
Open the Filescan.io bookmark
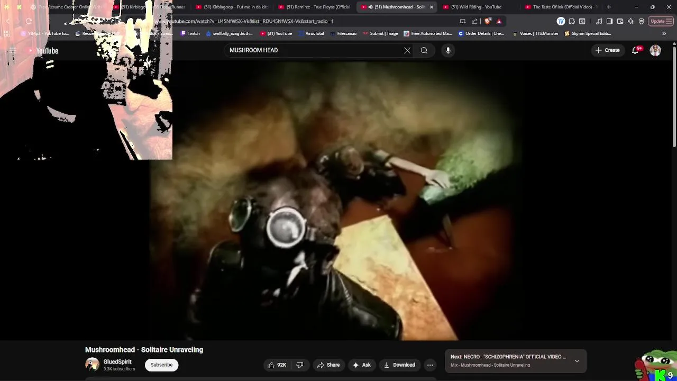tap(343, 33)
